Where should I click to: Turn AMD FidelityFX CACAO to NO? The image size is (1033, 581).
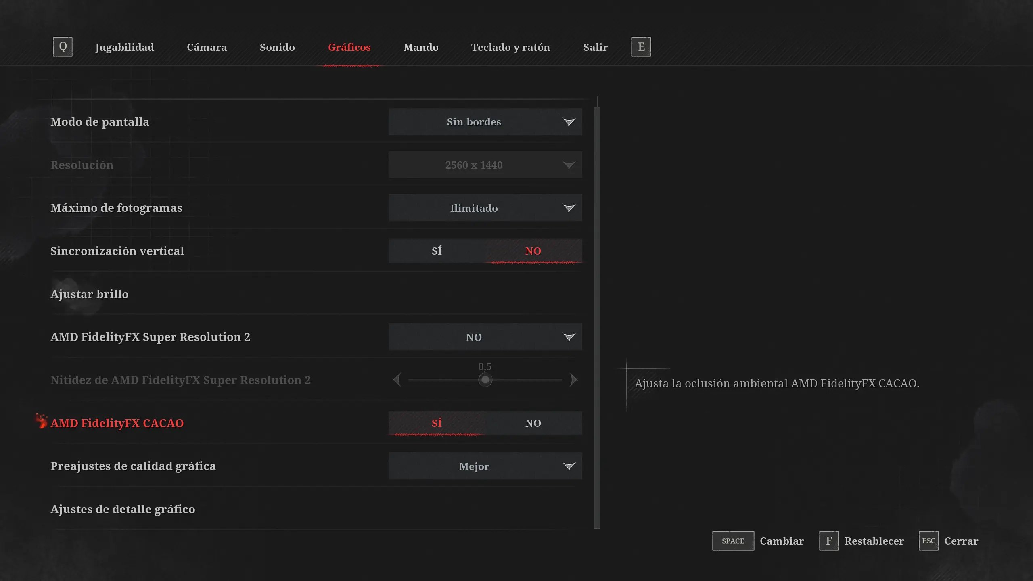point(533,423)
